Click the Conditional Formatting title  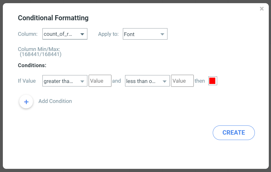point(53,18)
